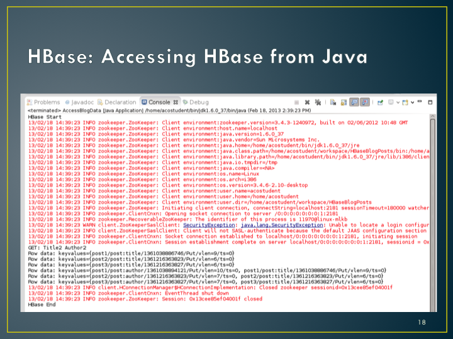Click the 'HBase Start' console line

pyautogui.click(x=45, y=117)
